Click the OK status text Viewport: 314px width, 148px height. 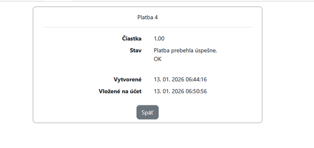pyautogui.click(x=157, y=59)
